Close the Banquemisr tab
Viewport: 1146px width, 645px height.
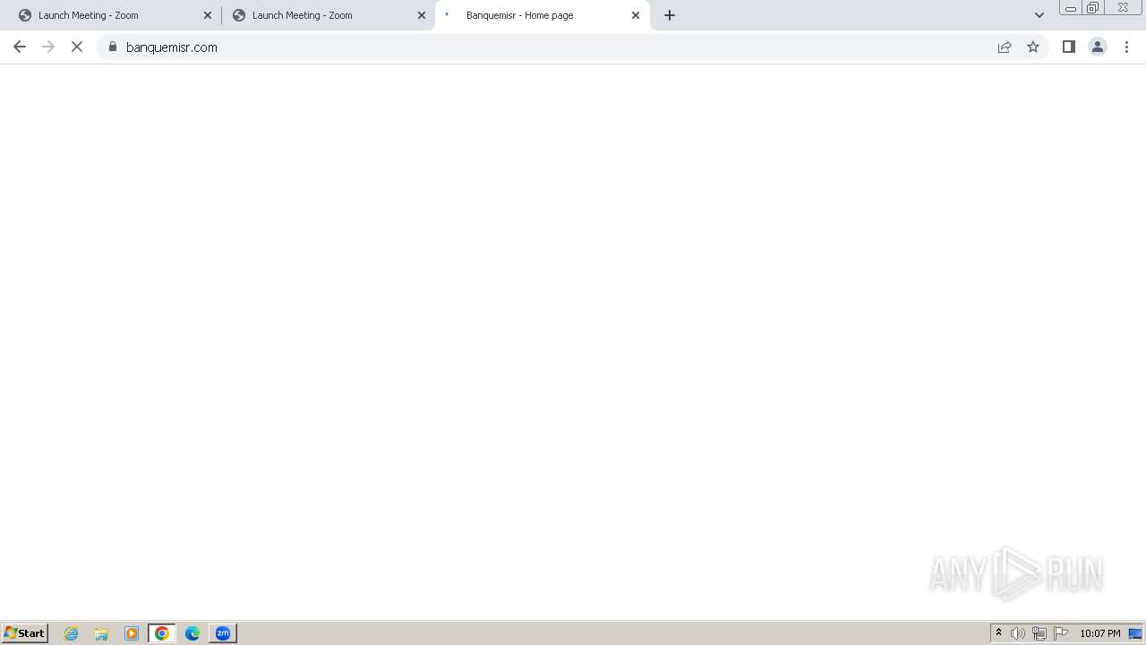tap(636, 15)
